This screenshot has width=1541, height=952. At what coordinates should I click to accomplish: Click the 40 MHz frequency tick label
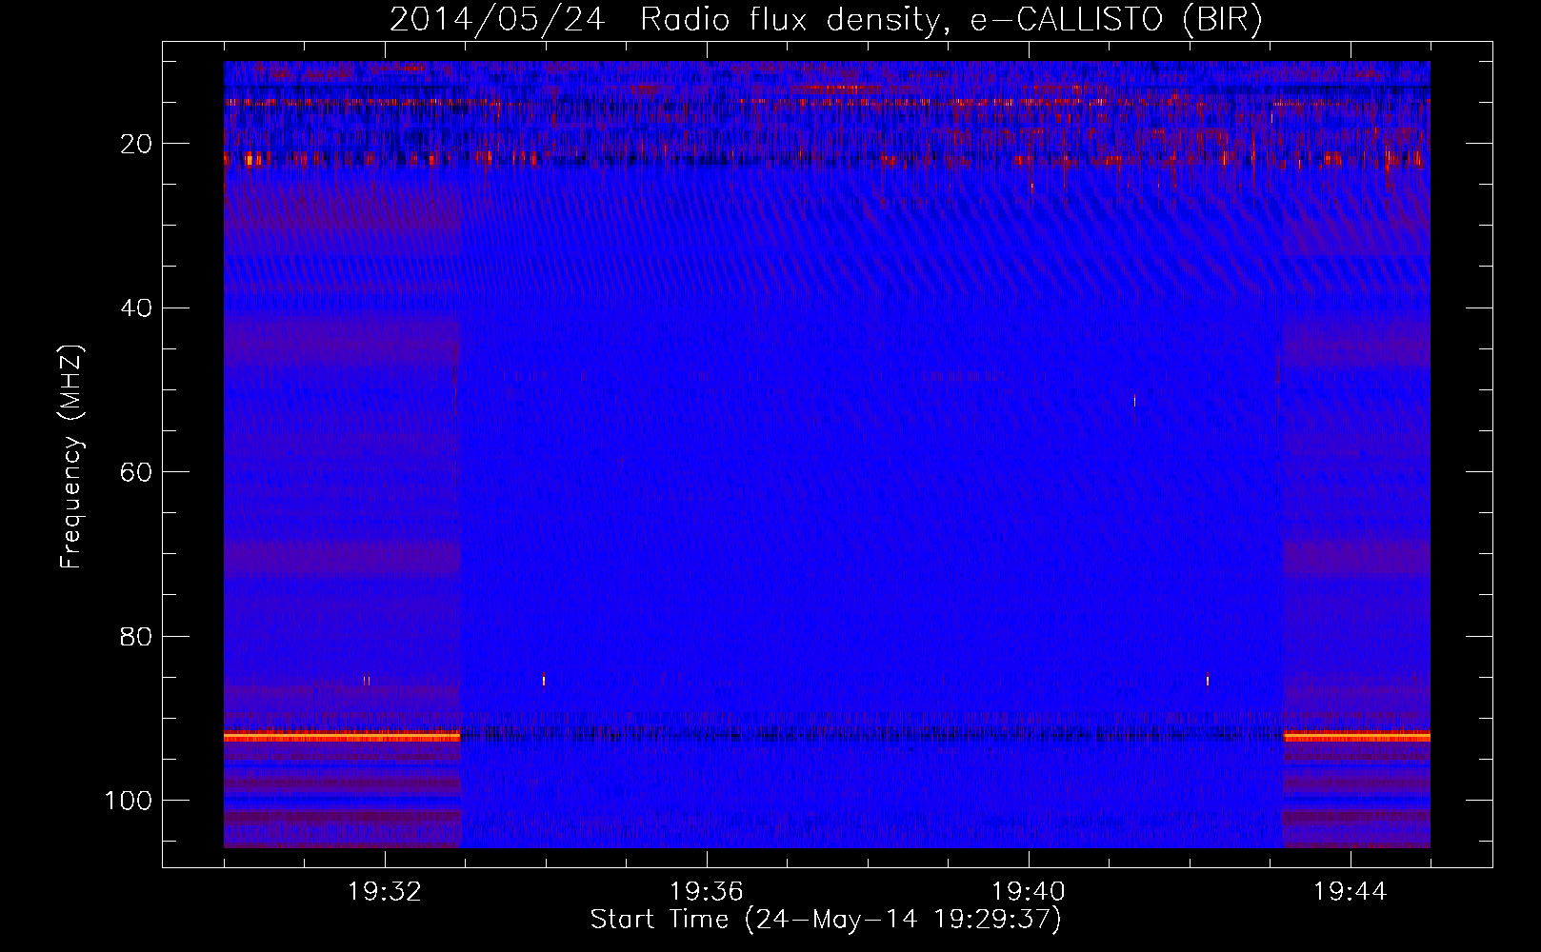(137, 308)
